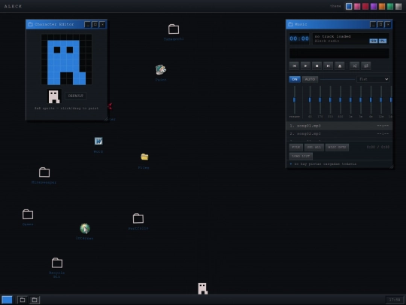406x305 pixels.
Task: Skip to next track in Music
Action: tap(329, 66)
